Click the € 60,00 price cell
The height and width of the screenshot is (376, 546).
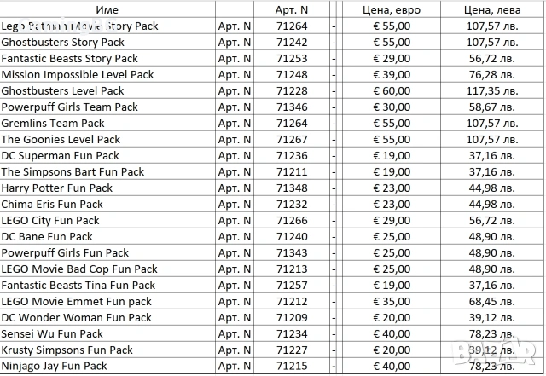point(392,90)
